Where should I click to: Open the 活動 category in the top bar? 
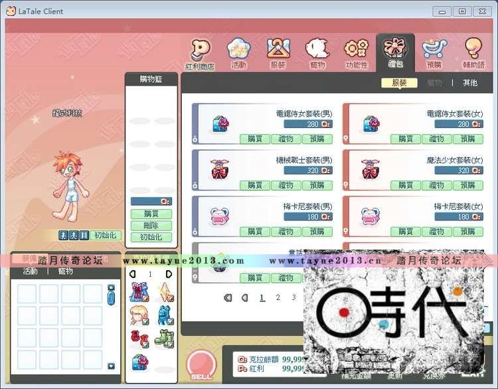(239, 54)
